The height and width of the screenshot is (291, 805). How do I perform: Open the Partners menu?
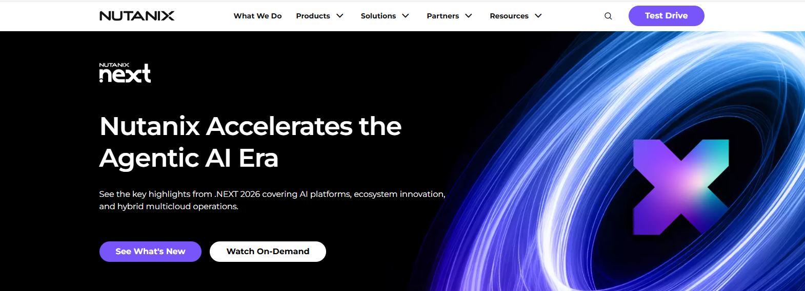click(x=442, y=16)
